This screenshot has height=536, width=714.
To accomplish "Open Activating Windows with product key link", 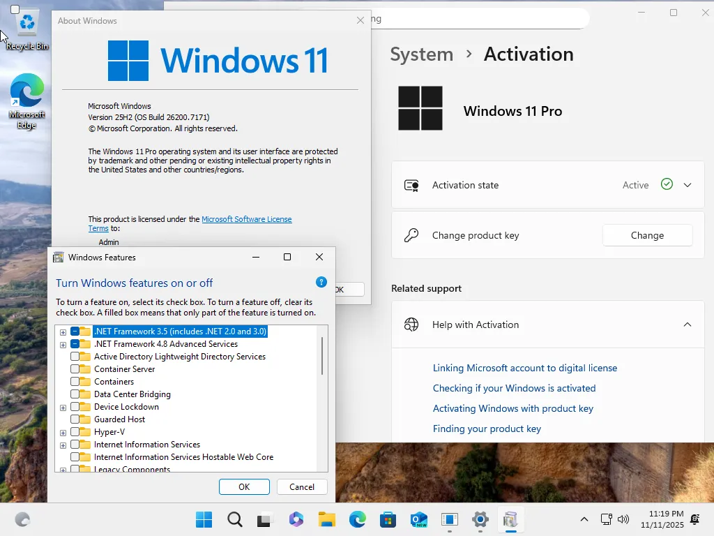I will [512, 408].
